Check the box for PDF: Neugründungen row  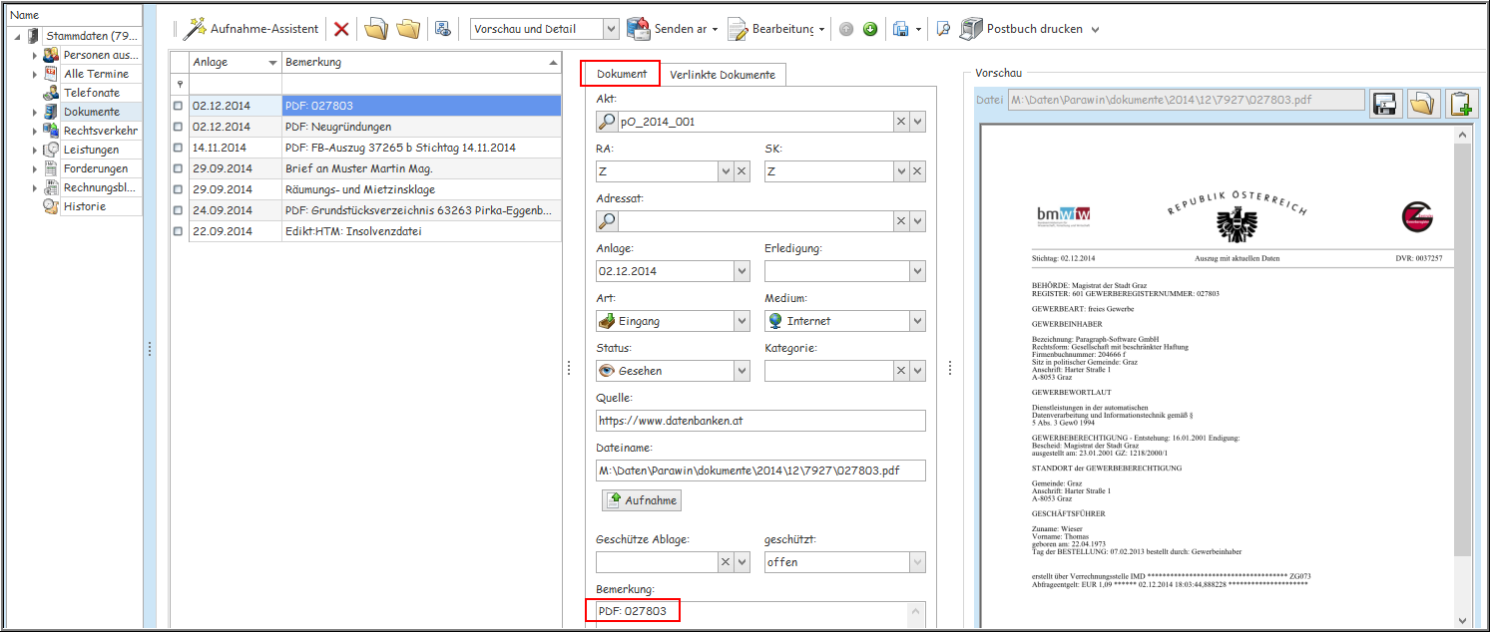pos(179,127)
